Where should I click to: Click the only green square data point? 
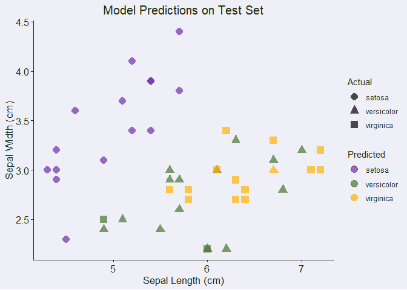104,219
